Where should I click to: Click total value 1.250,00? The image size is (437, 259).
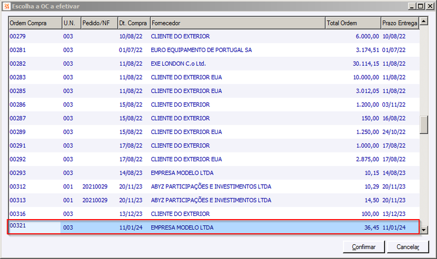coord(367,132)
